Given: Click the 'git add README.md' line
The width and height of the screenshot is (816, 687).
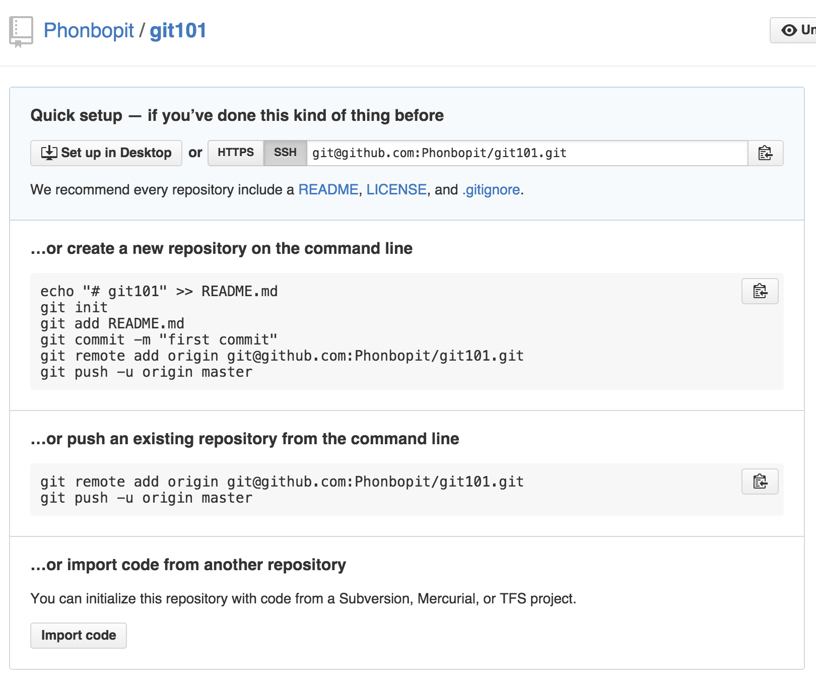Looking at the screenshot, I should pos(112,324).
